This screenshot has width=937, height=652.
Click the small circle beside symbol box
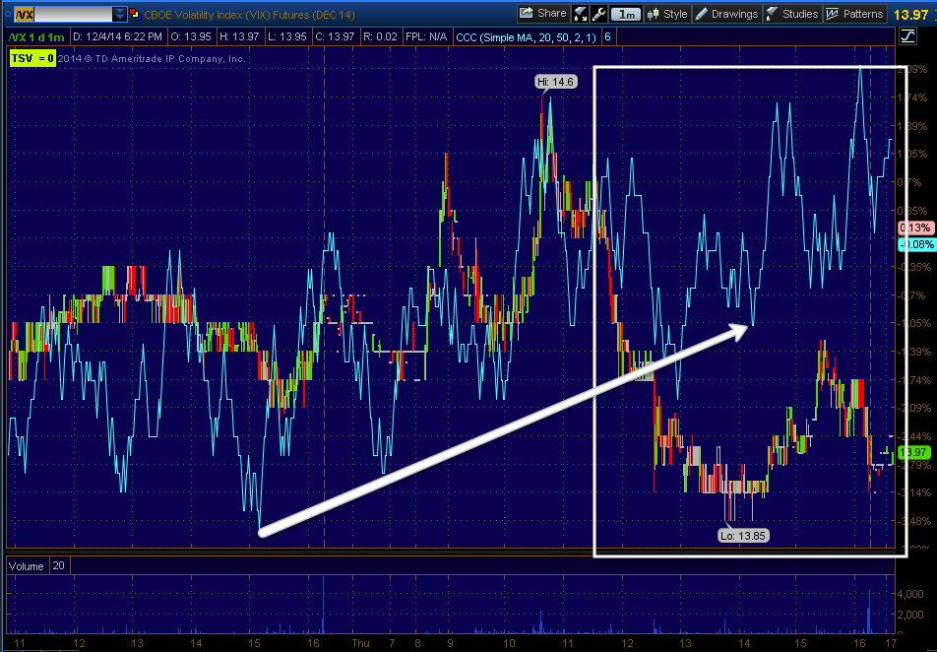[x=8, y=15]
